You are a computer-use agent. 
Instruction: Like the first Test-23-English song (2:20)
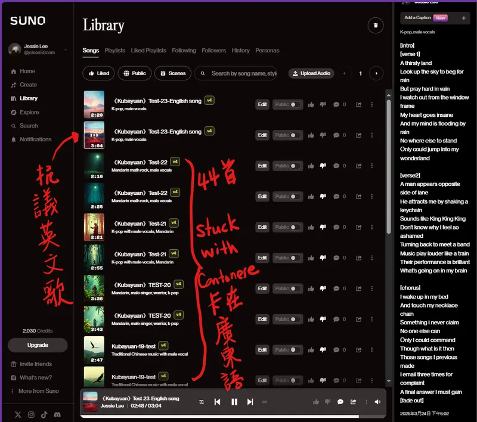coord(311,104)
